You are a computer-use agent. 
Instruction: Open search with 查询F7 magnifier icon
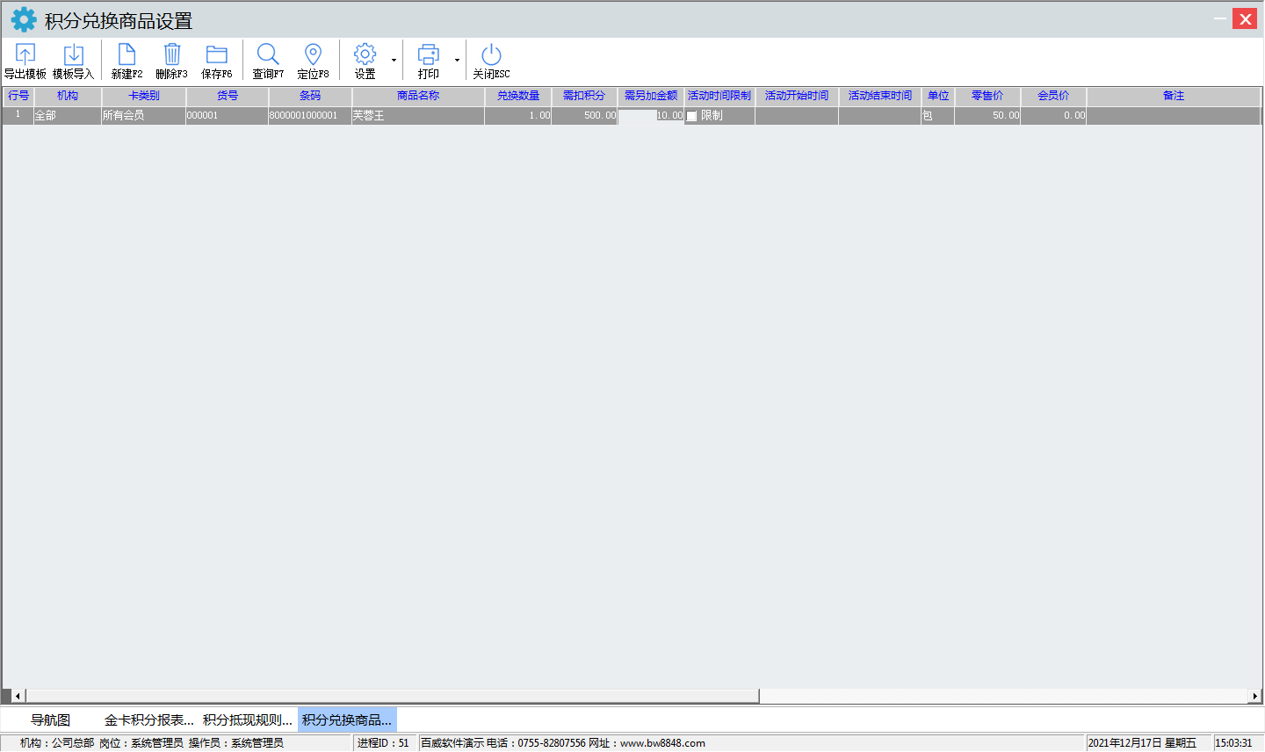[x=268, y=54]
